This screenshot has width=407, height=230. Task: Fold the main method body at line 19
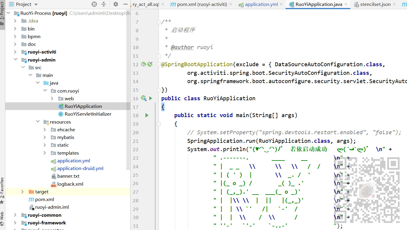159,124
